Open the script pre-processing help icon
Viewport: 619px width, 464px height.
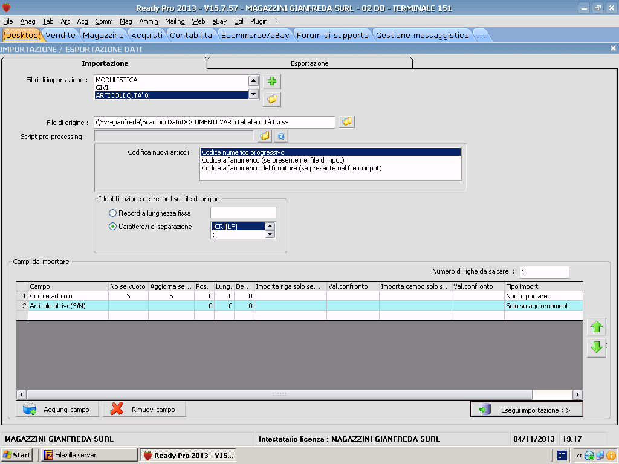(281, 136)
